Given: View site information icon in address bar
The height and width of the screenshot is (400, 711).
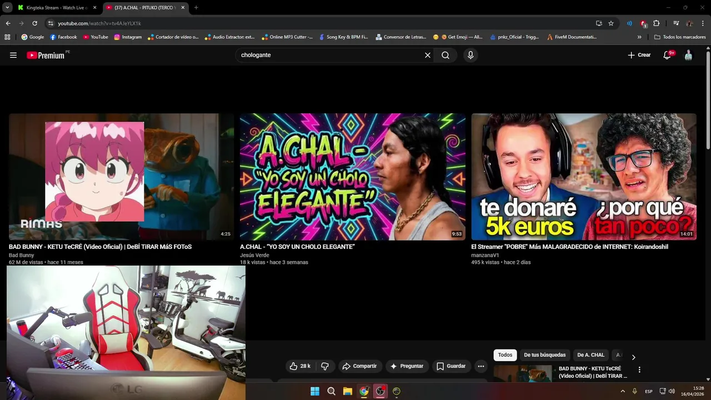Looking at the screenshot, I should tap(51, 23).
